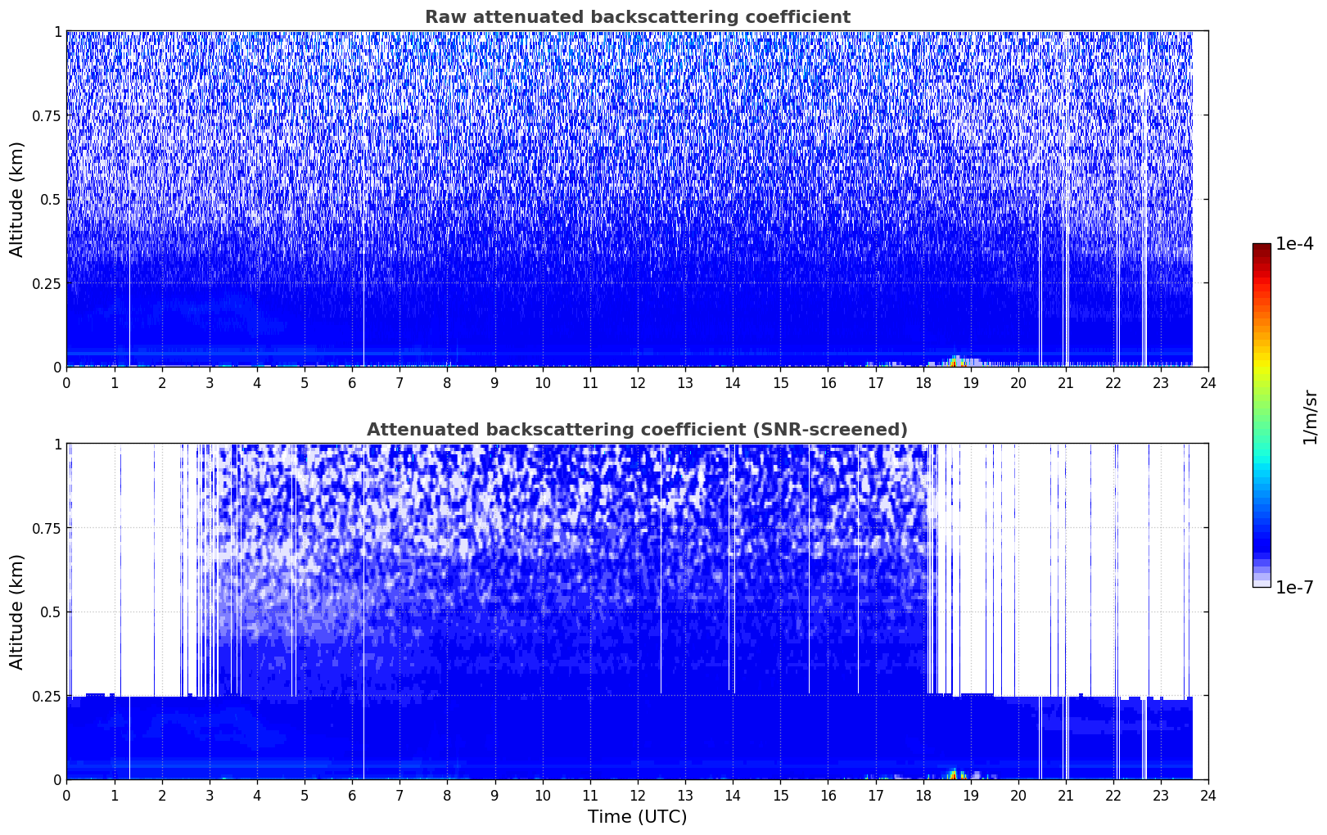
Task: Click hour 12 tick on bottom time axis
Action: tap(637, 796)
